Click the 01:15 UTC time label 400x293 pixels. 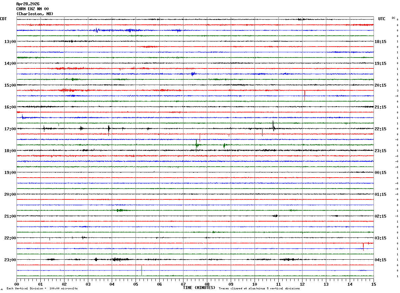pos(380,194)
